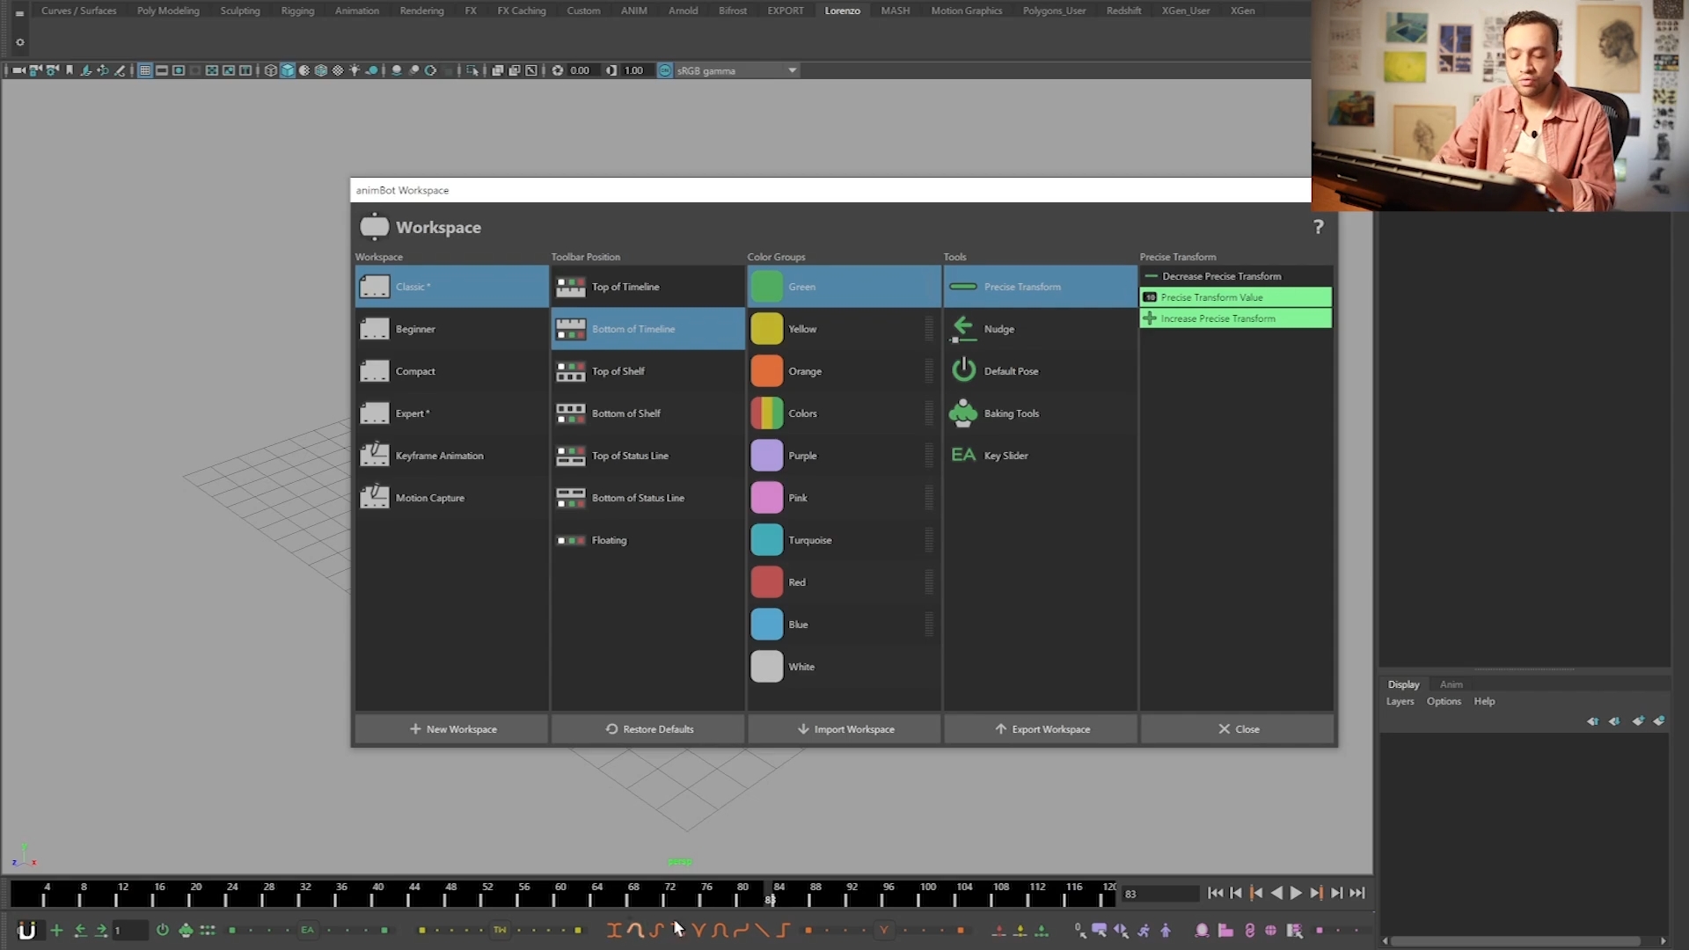Open the shelf menu hamburger icon

click(x=19, y=13)
